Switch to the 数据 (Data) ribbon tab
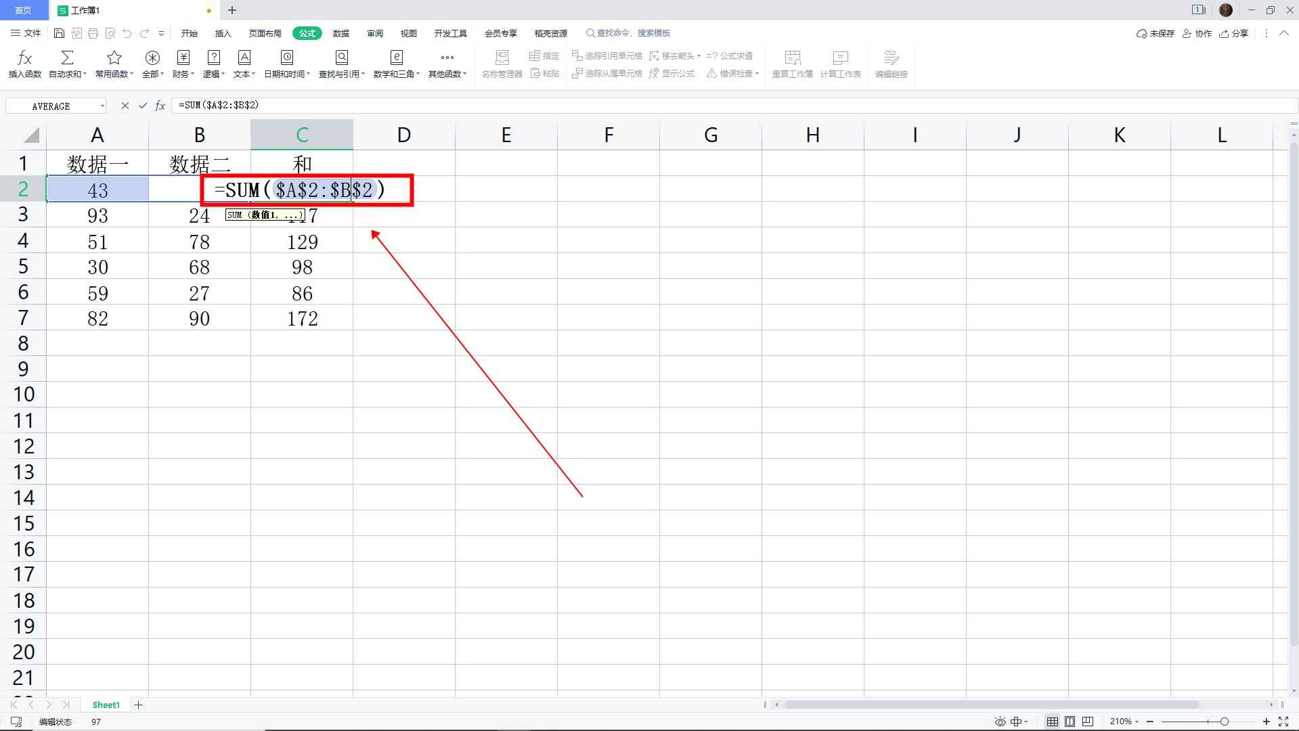This screenshot has width=1299, height=731. (341, 33)
